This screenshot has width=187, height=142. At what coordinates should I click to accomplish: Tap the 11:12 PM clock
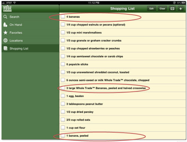[x=93, y=3]
